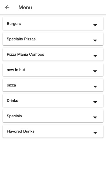Click the new in hut arrow
The height and width of the screenshot is (189, 106).
pyautogui.click(x=95, y=71)
